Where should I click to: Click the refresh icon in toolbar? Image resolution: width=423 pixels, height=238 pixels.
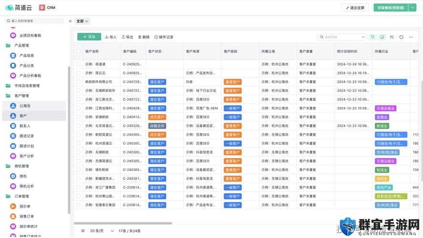tap(402, 37)
